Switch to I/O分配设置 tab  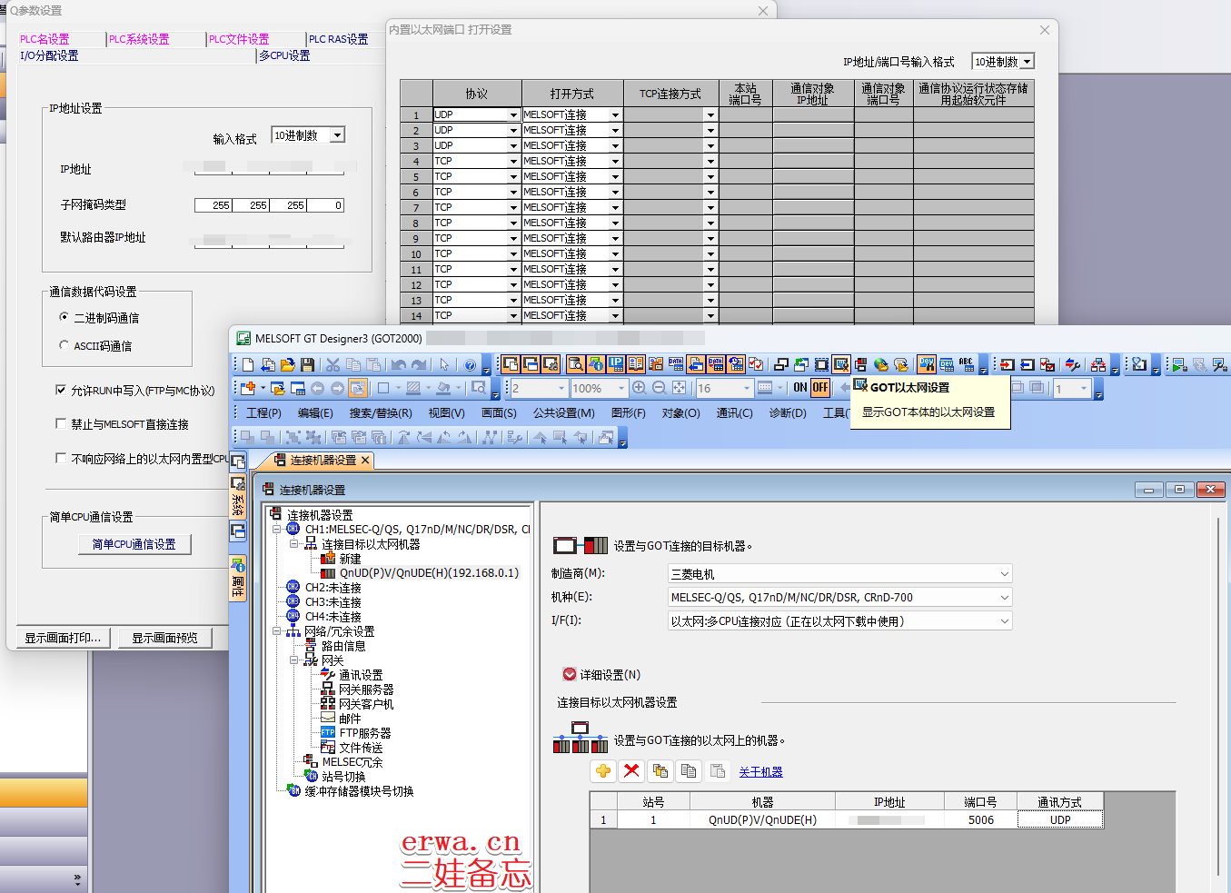point(49,55)
